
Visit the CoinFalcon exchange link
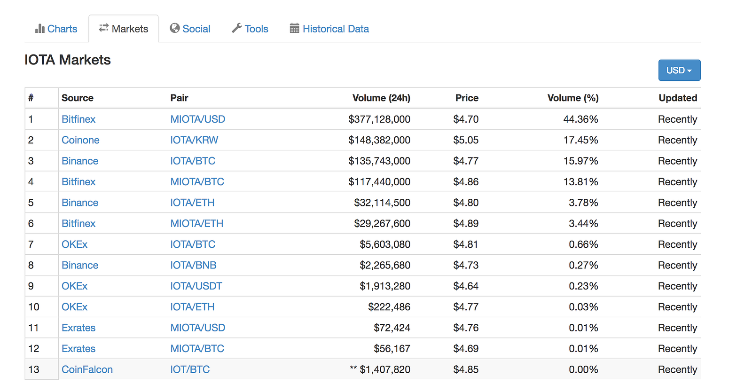[x=87, y=369]
